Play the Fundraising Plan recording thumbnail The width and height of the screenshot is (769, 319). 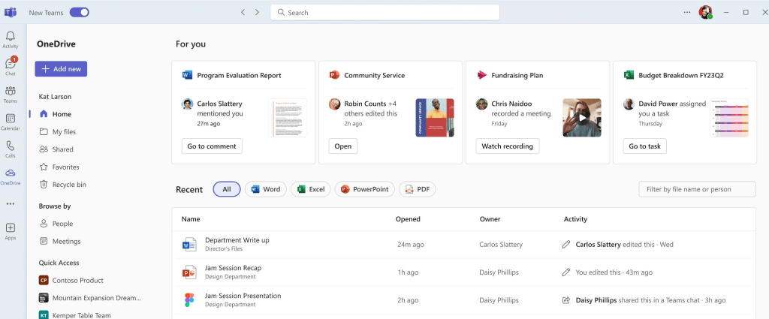(x=582, y=118)
